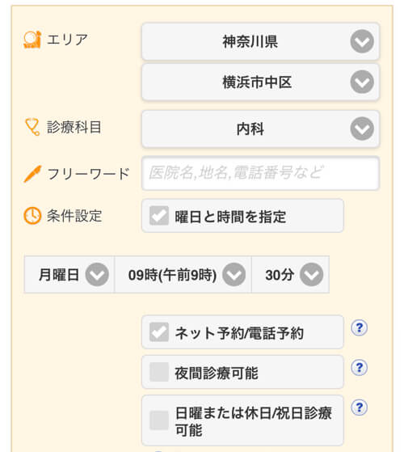Click chevron icon on 神奈川県 selector
This screenshot has width=404, height=452.
tap(362, 41)
